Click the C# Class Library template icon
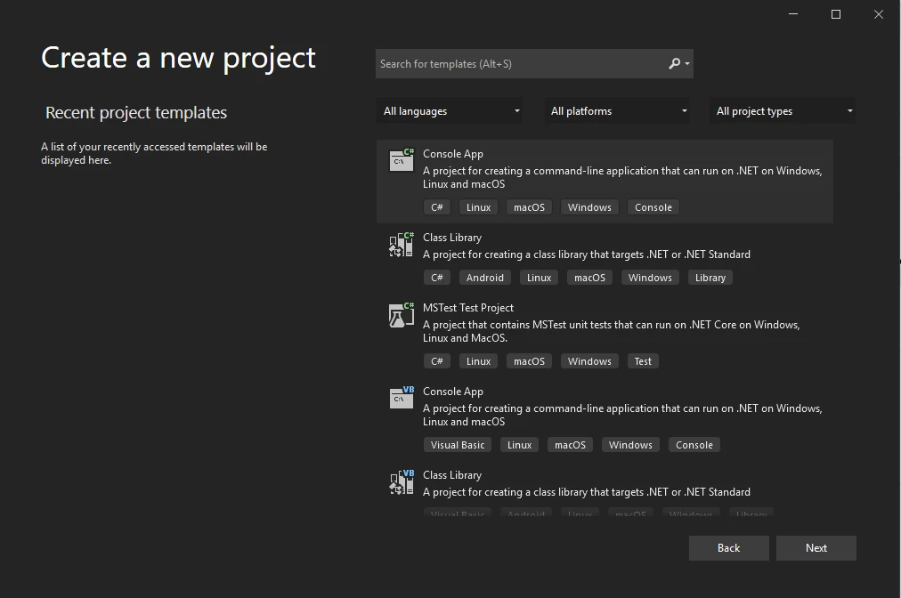901x598 pixels. coord(402,244)
